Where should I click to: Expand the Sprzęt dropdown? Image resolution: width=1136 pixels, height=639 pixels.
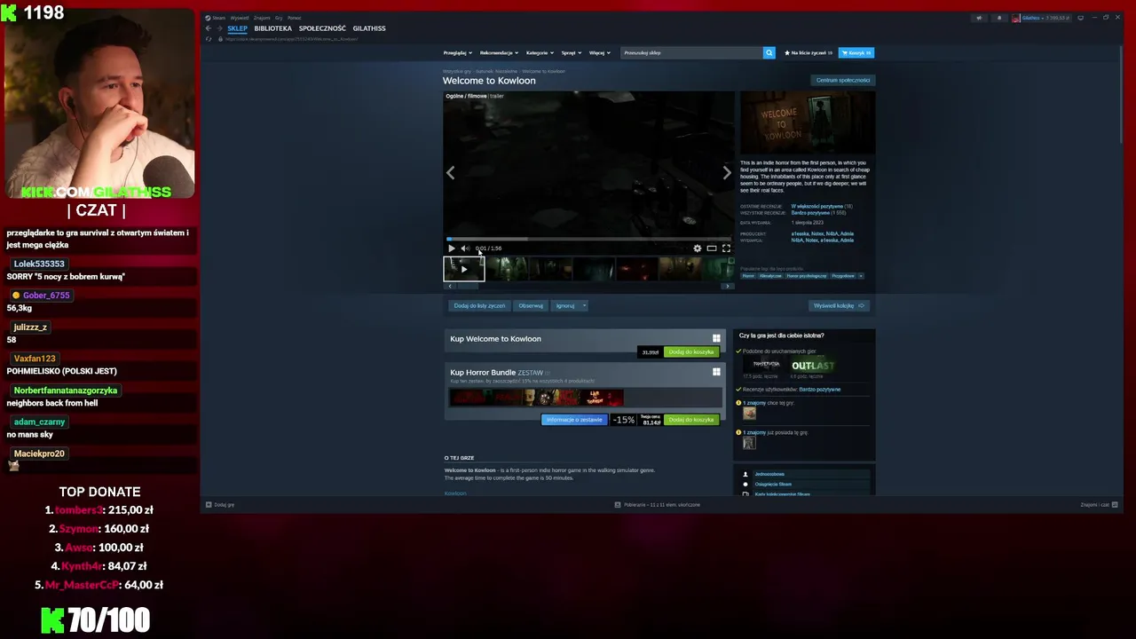point(571,52)
